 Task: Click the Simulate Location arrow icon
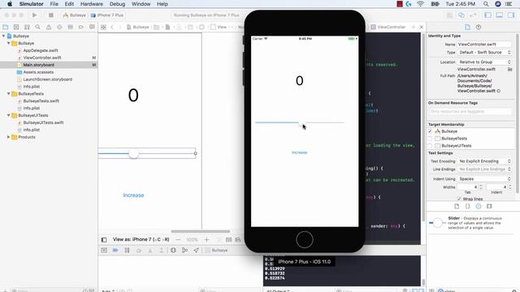[196, 251]
